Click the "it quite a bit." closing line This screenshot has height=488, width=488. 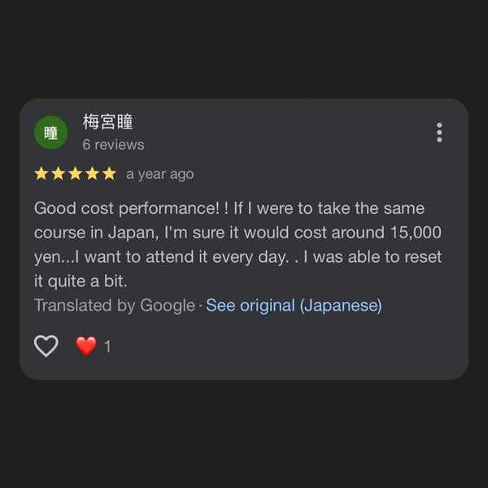tap(81, 281)
